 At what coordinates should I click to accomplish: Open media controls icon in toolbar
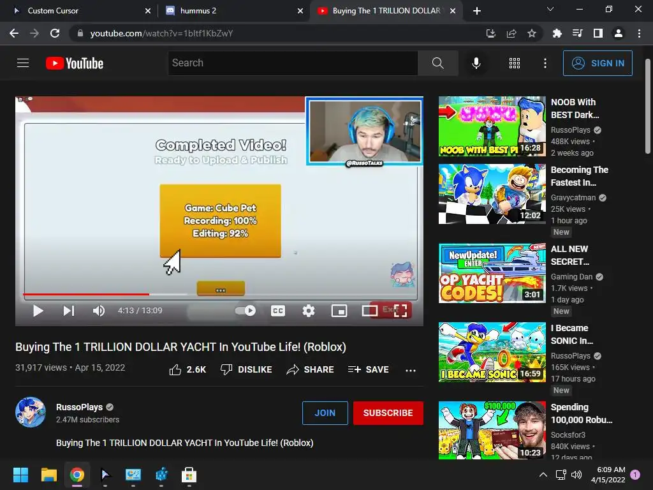pos(577,33)
